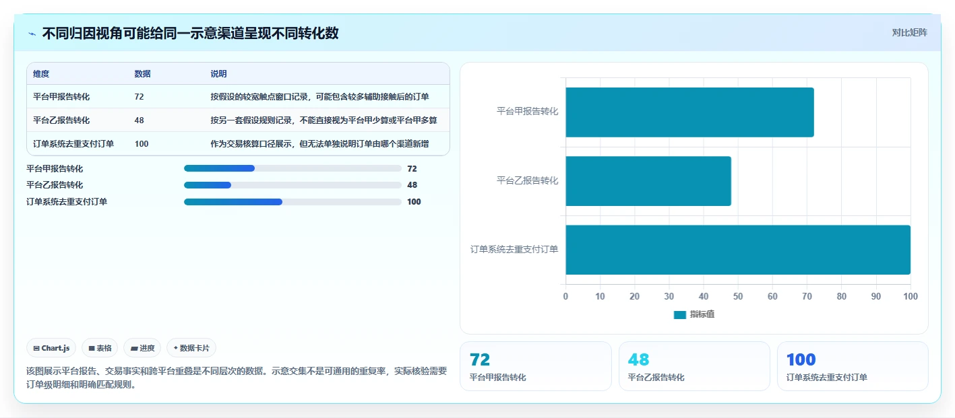The width and height of the screenshot is (955, 418).
Task: Click chart bar for 订单系统去重支付订单
Action: pos(738,250)
